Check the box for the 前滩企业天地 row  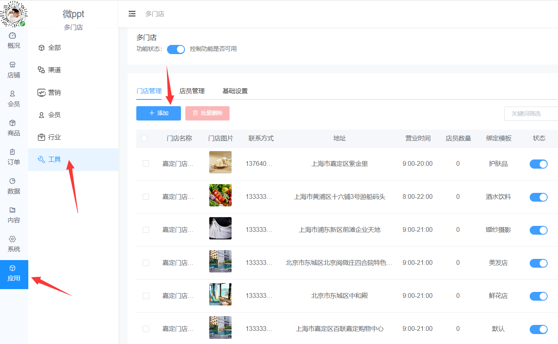point(146,229)
